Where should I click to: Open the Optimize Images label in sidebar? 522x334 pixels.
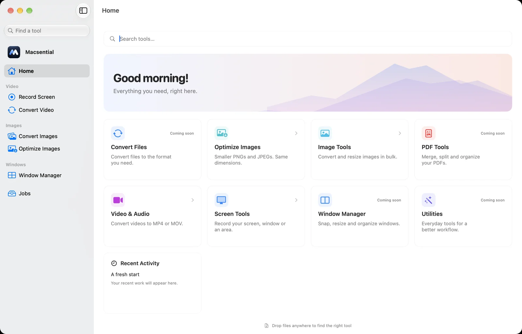click(x=39, y=149)
